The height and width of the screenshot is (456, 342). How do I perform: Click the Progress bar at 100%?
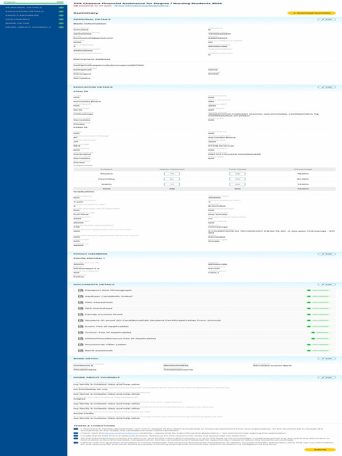pos(34,3)
